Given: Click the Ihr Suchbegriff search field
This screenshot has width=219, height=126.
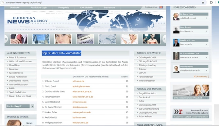Looking at the screenshot, I should tap(18, 106).
